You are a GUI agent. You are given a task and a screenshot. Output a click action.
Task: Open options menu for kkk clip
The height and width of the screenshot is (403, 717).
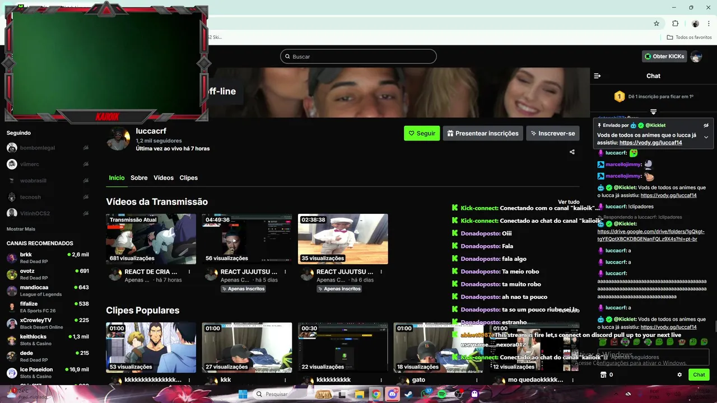[x=285, y=380]
